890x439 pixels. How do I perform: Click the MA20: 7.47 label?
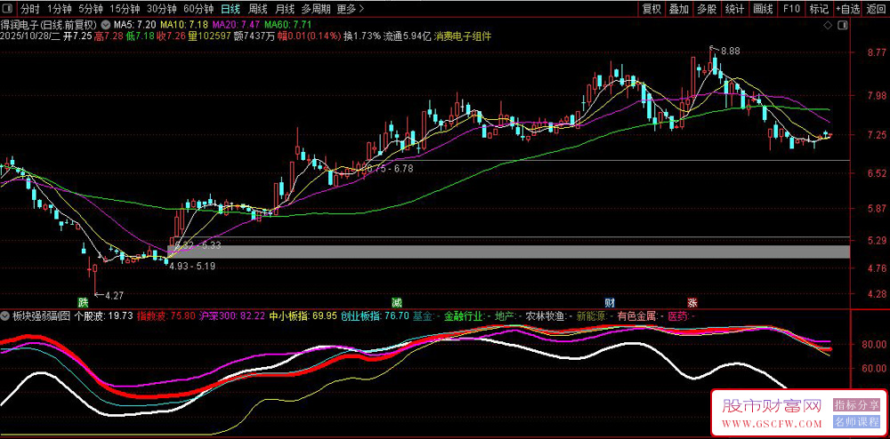pos(236,25)
